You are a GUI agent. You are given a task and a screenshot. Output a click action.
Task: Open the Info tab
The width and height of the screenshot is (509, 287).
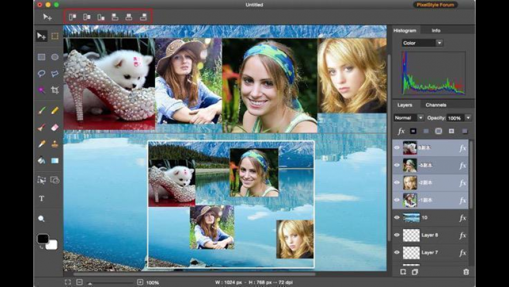pyautogui.click(x=436, y=30)
